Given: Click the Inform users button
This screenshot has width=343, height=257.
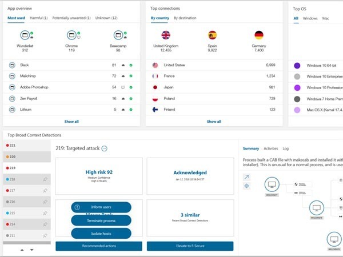Looking at the screenshot, I should [x=101, y=207].
